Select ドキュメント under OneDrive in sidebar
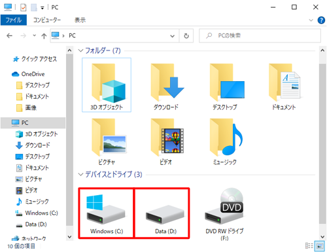The height and width of the screenshot is (252, 327). click(33, 96)
